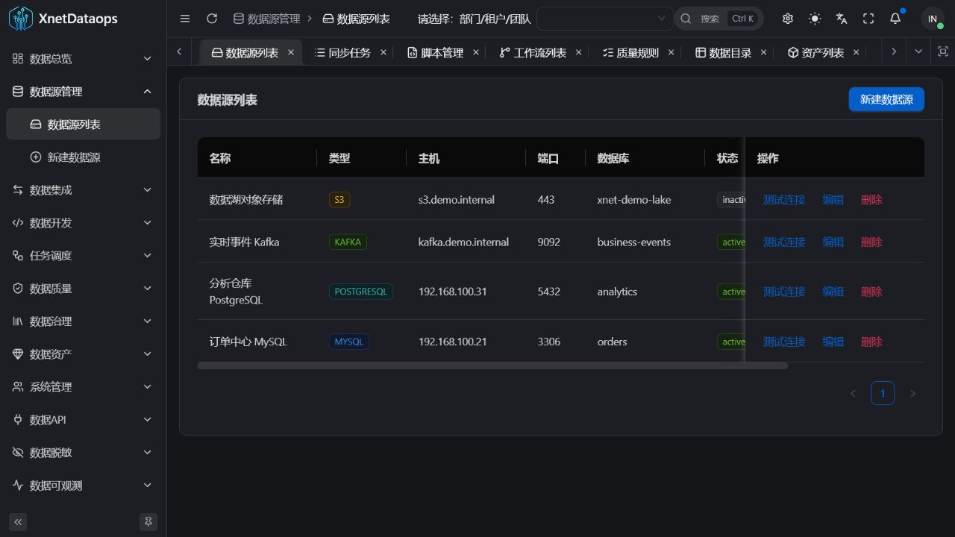Open settings gear icon in header

click(788, 19)
